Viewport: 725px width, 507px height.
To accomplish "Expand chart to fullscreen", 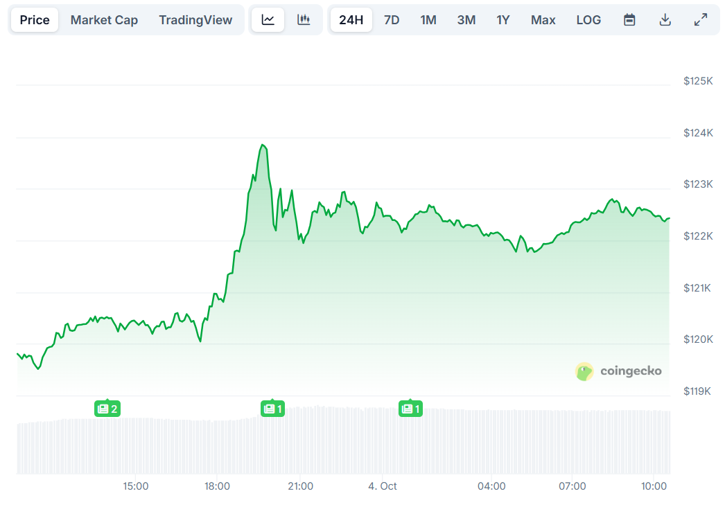I will click(701, 20).
